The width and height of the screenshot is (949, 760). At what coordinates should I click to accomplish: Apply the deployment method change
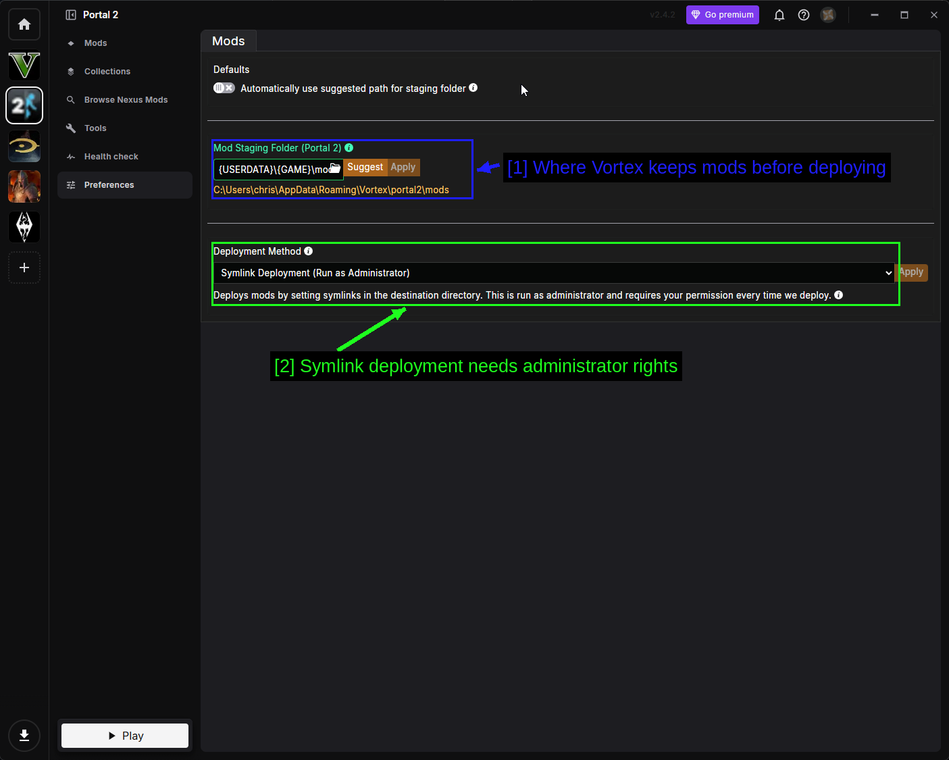click(x=912, y=272)
